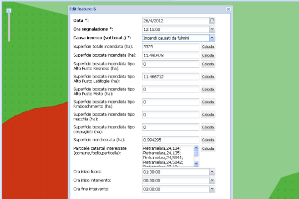Image resolution: width=299 pixels, height=199 pixels.
Task: Click Calcola for macchia burned area
Action: [208, 114]
